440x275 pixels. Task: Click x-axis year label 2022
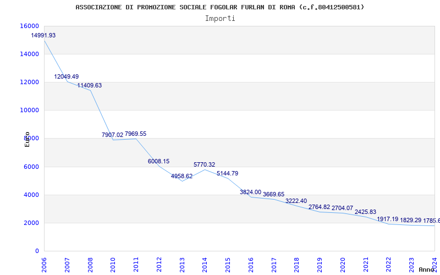coord(389,265)
